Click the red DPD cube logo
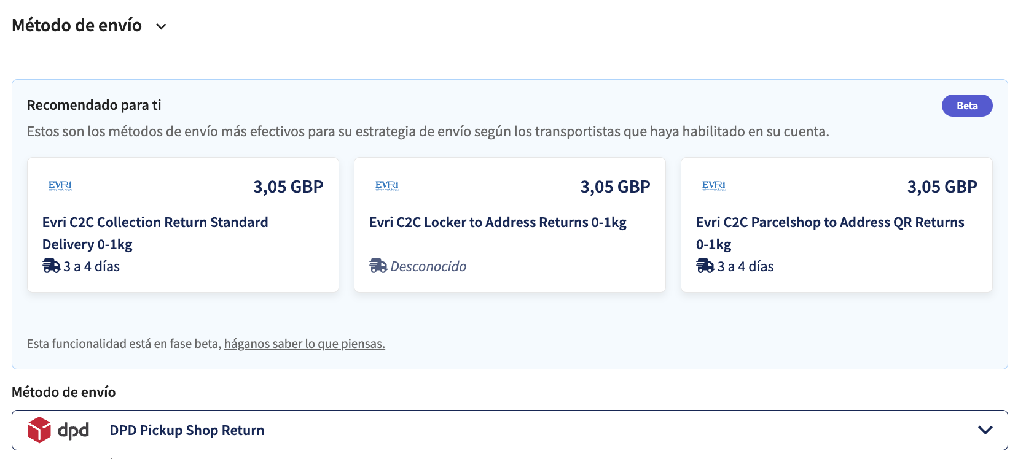The height and width of the screenshot is (459, 1026). point(39,430)
